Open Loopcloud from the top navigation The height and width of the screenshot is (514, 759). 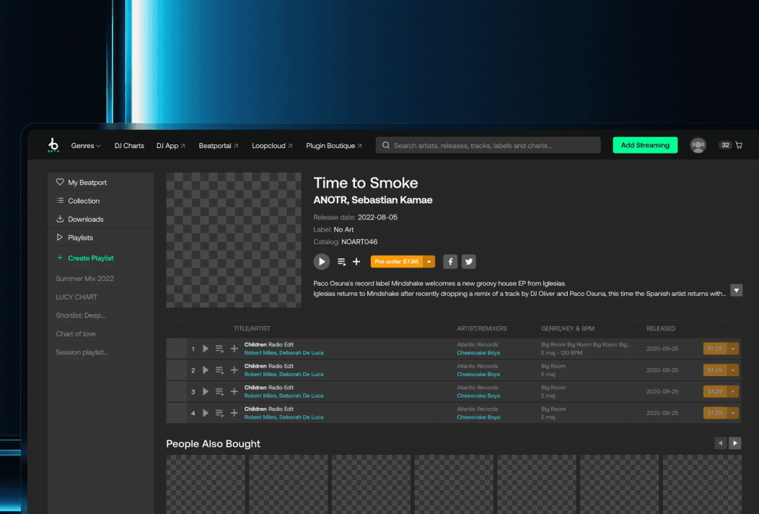(x=272, y=145)
